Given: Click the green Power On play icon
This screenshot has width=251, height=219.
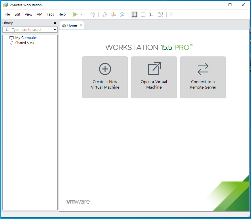Looking at the screenshot, I should click(75, 14).
